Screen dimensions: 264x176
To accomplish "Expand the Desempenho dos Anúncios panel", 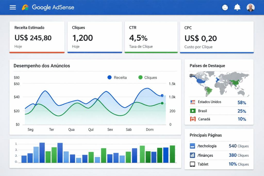I will pos(42,66).
